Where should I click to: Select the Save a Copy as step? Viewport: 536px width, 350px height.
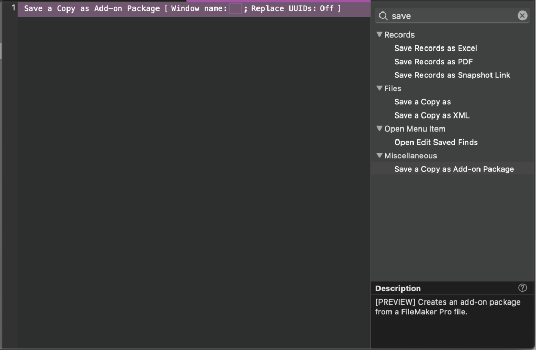pos(422,101)
